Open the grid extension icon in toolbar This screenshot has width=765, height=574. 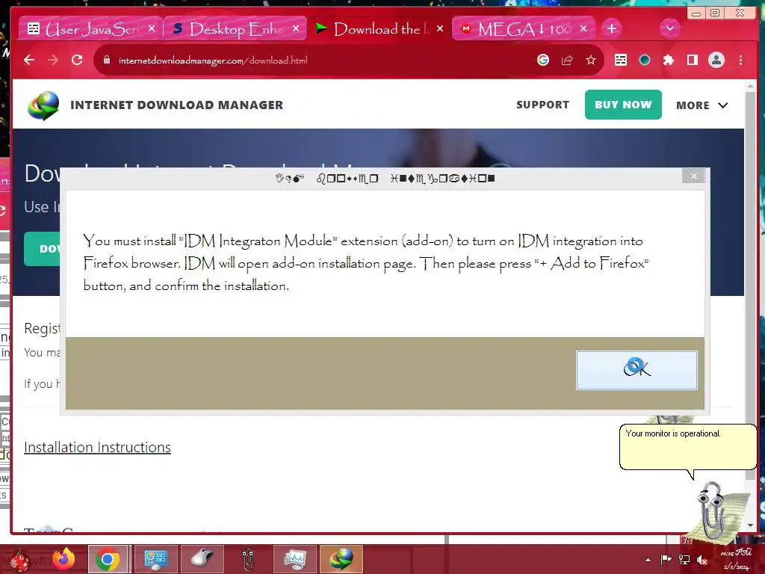click(x=621, y=60)
